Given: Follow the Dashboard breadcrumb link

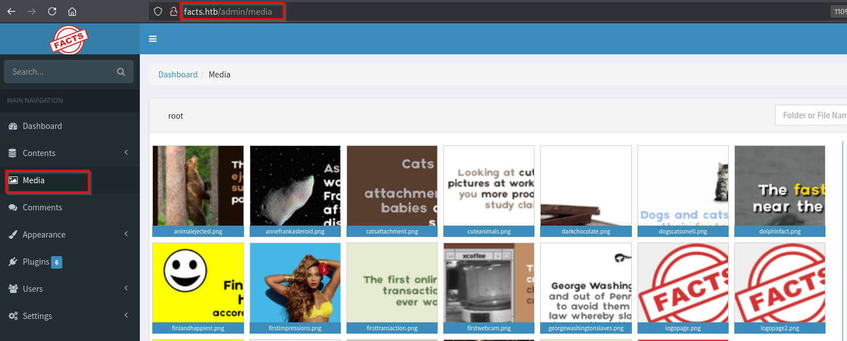Looking at the screenshot, I should tap(178, 75).
